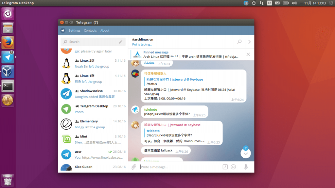Dismiss the pinned Arch Linux message

click(248, 54)
